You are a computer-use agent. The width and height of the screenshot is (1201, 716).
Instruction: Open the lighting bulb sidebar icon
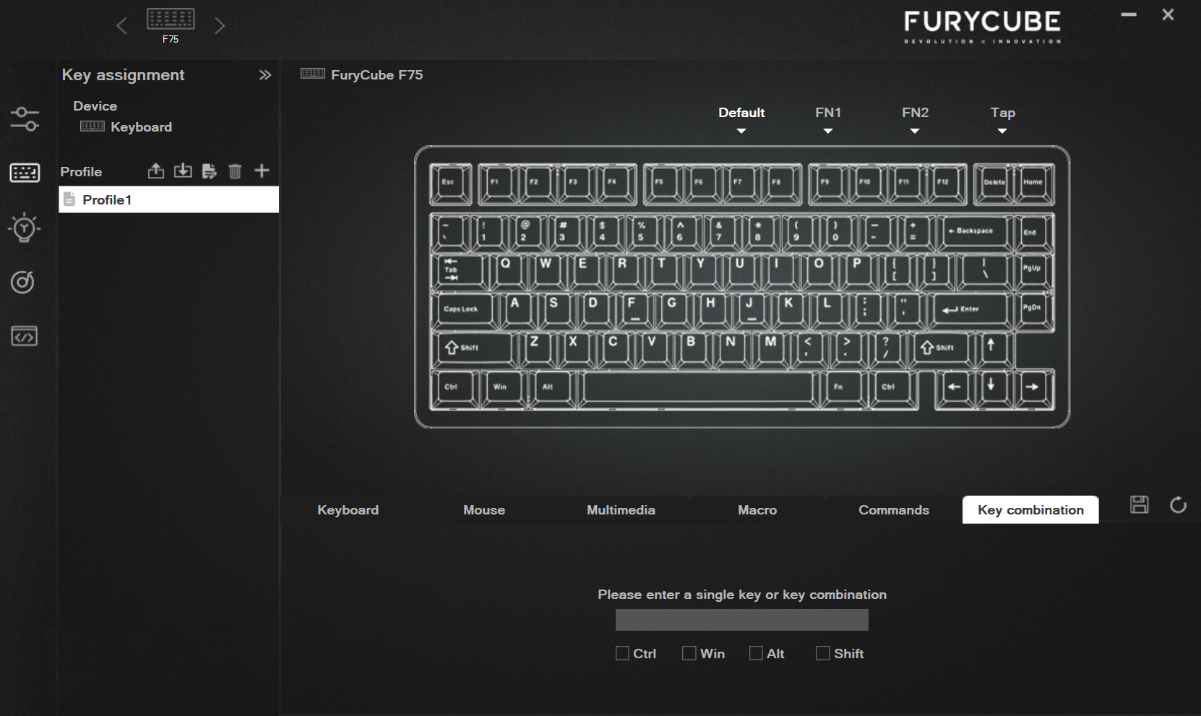[24, 228]
